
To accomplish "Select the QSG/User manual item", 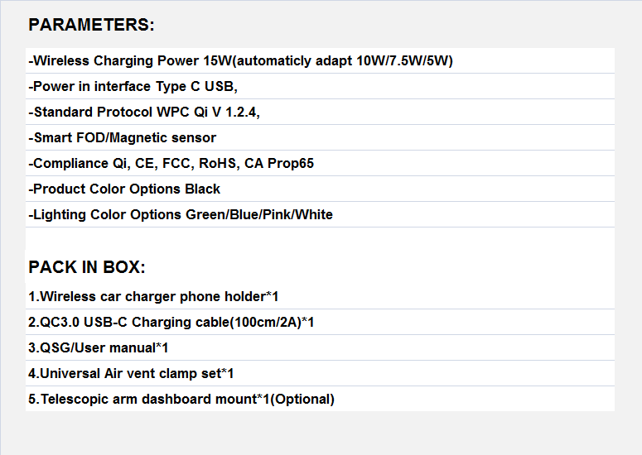I will [320, 348].
